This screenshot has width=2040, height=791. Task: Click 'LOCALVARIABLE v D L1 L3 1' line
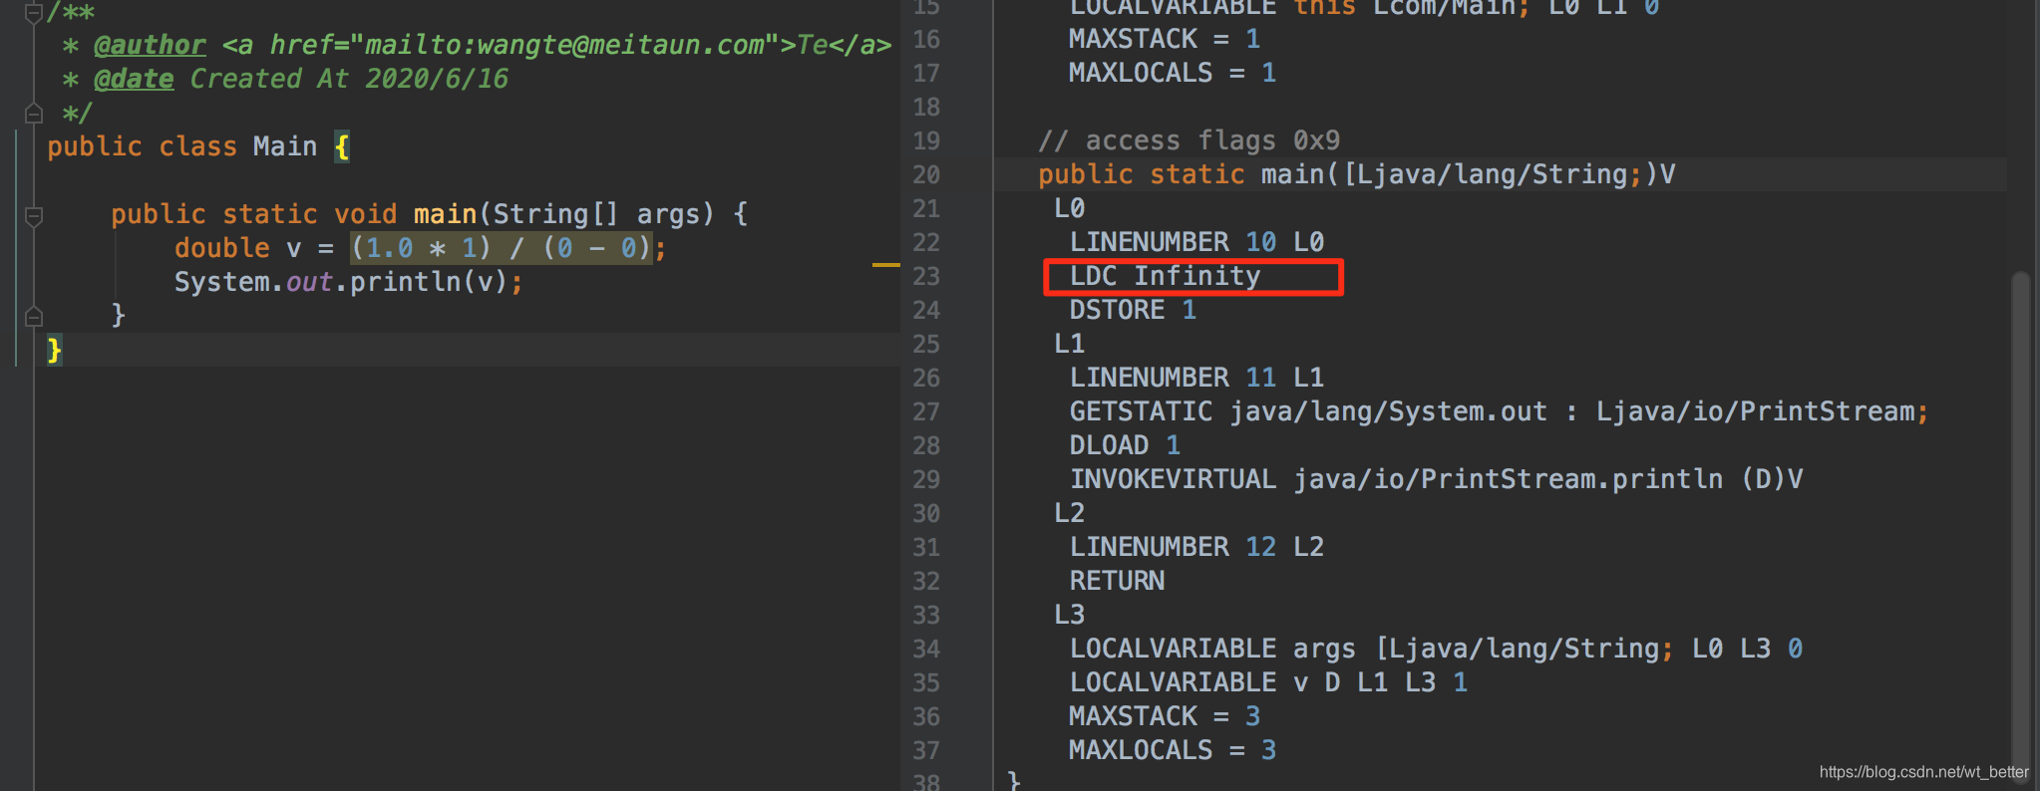pyautogui.click(x=1268, y=682)
